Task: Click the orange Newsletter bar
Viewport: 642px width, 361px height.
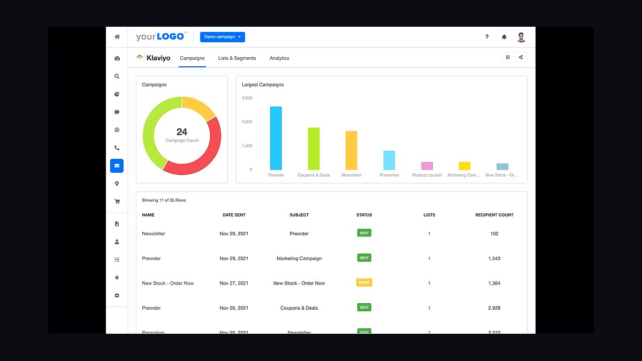Action: pyautogui.click(x=351, y=151)
